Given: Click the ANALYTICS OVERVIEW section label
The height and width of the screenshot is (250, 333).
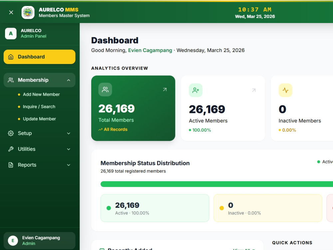Looking at the screenshot, I should tap(120, 68).
